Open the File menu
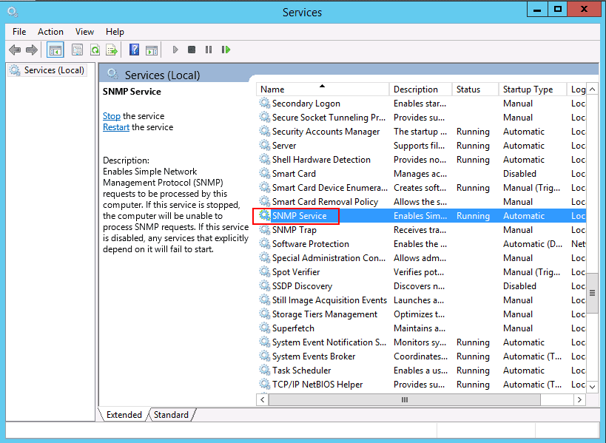This screenshot has height=443, width=606. click(x=19, y=32)
